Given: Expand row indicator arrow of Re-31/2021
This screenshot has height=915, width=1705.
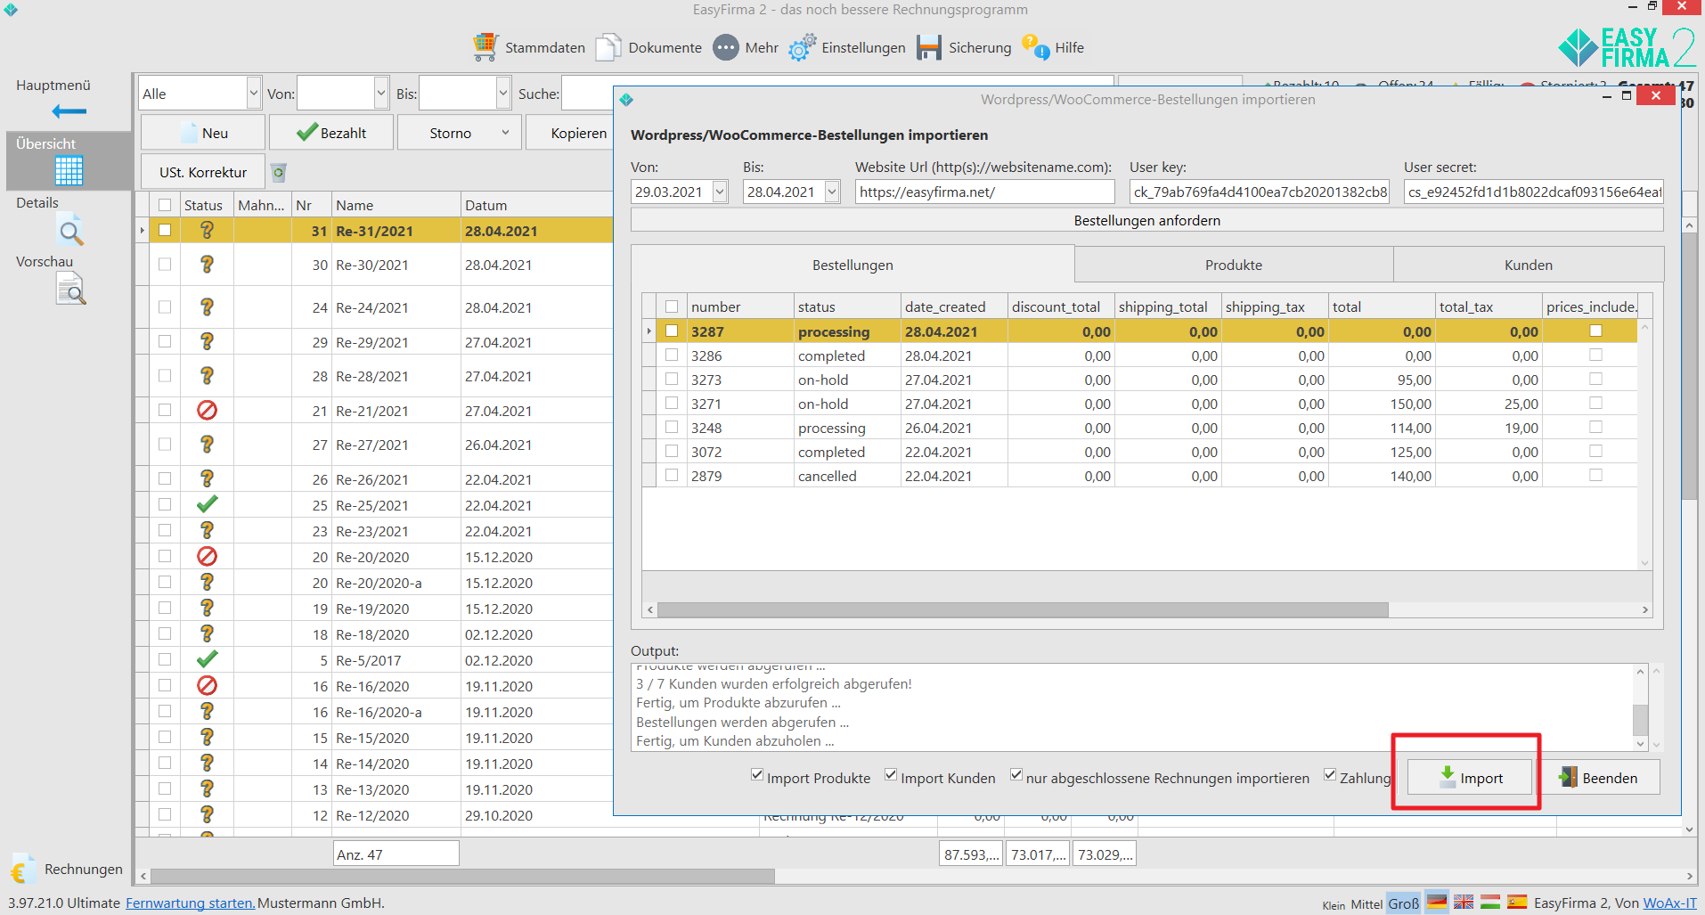Looking at the screenshot, I should coord(143,231).
